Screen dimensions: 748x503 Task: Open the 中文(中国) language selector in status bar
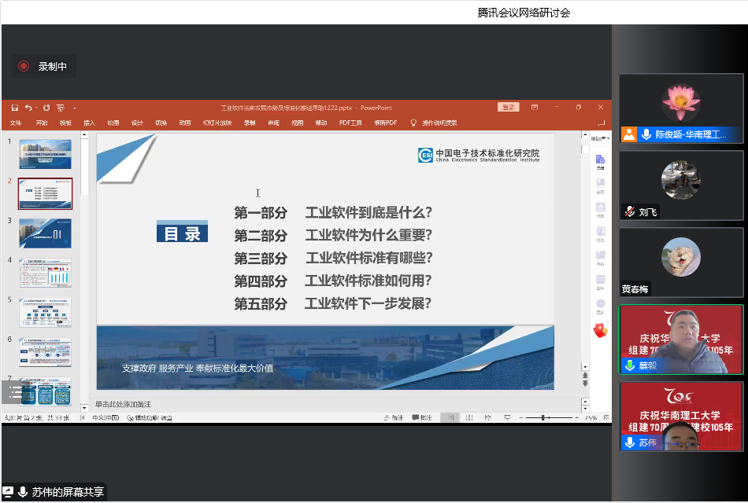tap(105, 417)
